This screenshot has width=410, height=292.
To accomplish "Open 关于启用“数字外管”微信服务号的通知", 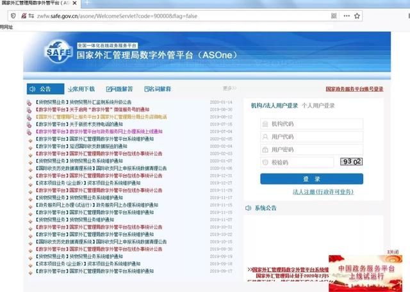I will point(92,109).
